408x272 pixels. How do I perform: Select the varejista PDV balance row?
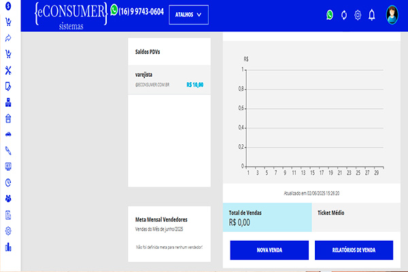(169, 79)
